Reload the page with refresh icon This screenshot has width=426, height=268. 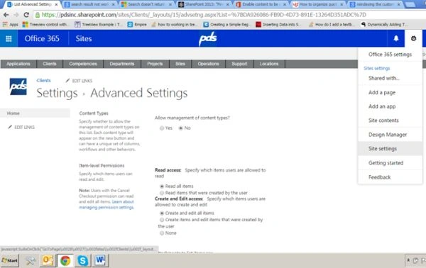point(26,15)
